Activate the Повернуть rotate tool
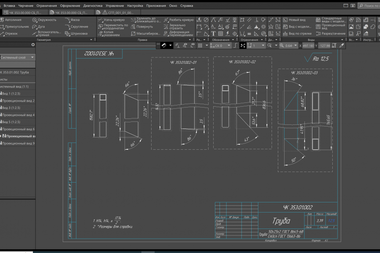This screenshot has width=380, height=253. coord(142,27)
